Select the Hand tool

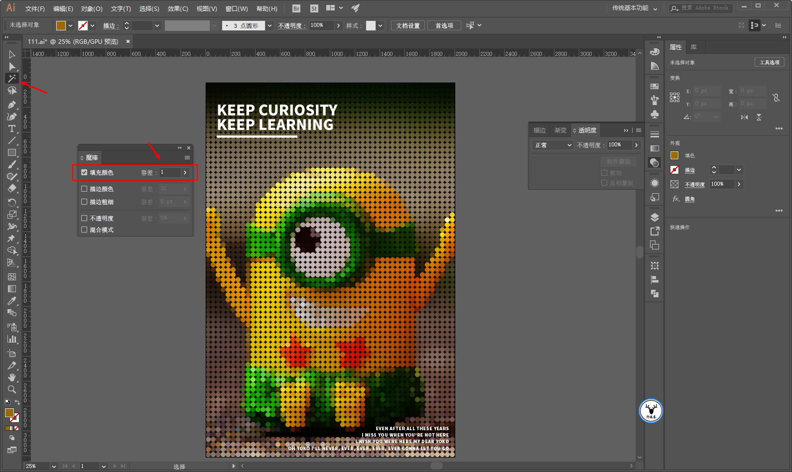(x=12, y=377)
